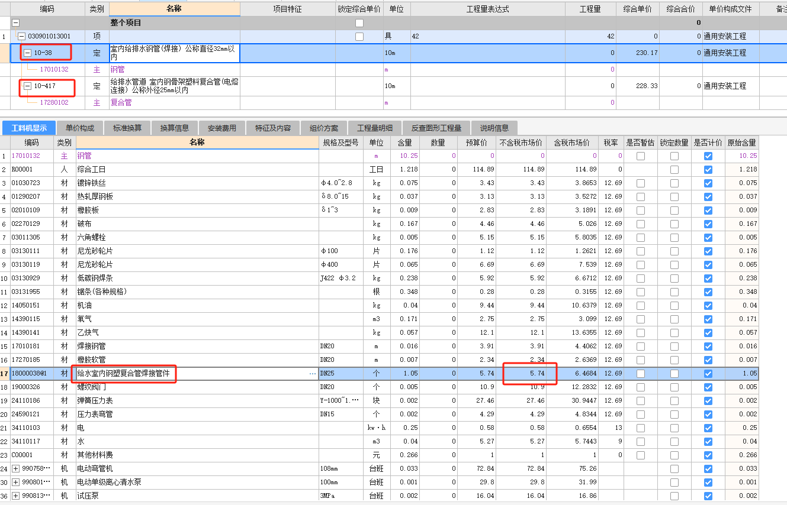Viewport: 787px width, 505px height.
Task: Click the 规格及型号 column header
Action: (341, 143)
